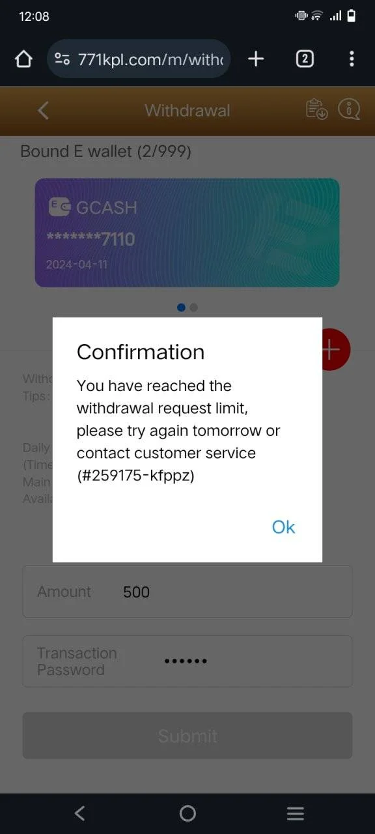This screenshot has width=375, height=834.
Task: Add a new e-wallet with red plus button
Action: (335, 350)
